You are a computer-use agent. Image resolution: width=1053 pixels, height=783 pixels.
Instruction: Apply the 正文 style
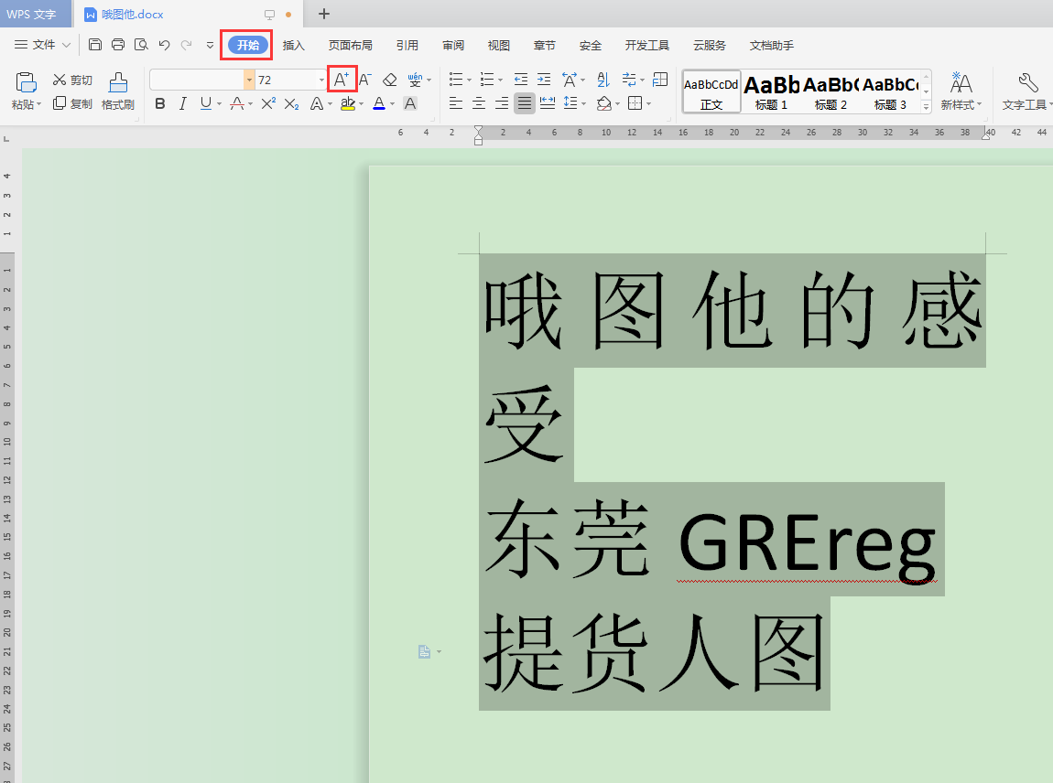711,91
